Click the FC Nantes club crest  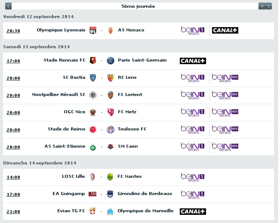pos(111,177)
